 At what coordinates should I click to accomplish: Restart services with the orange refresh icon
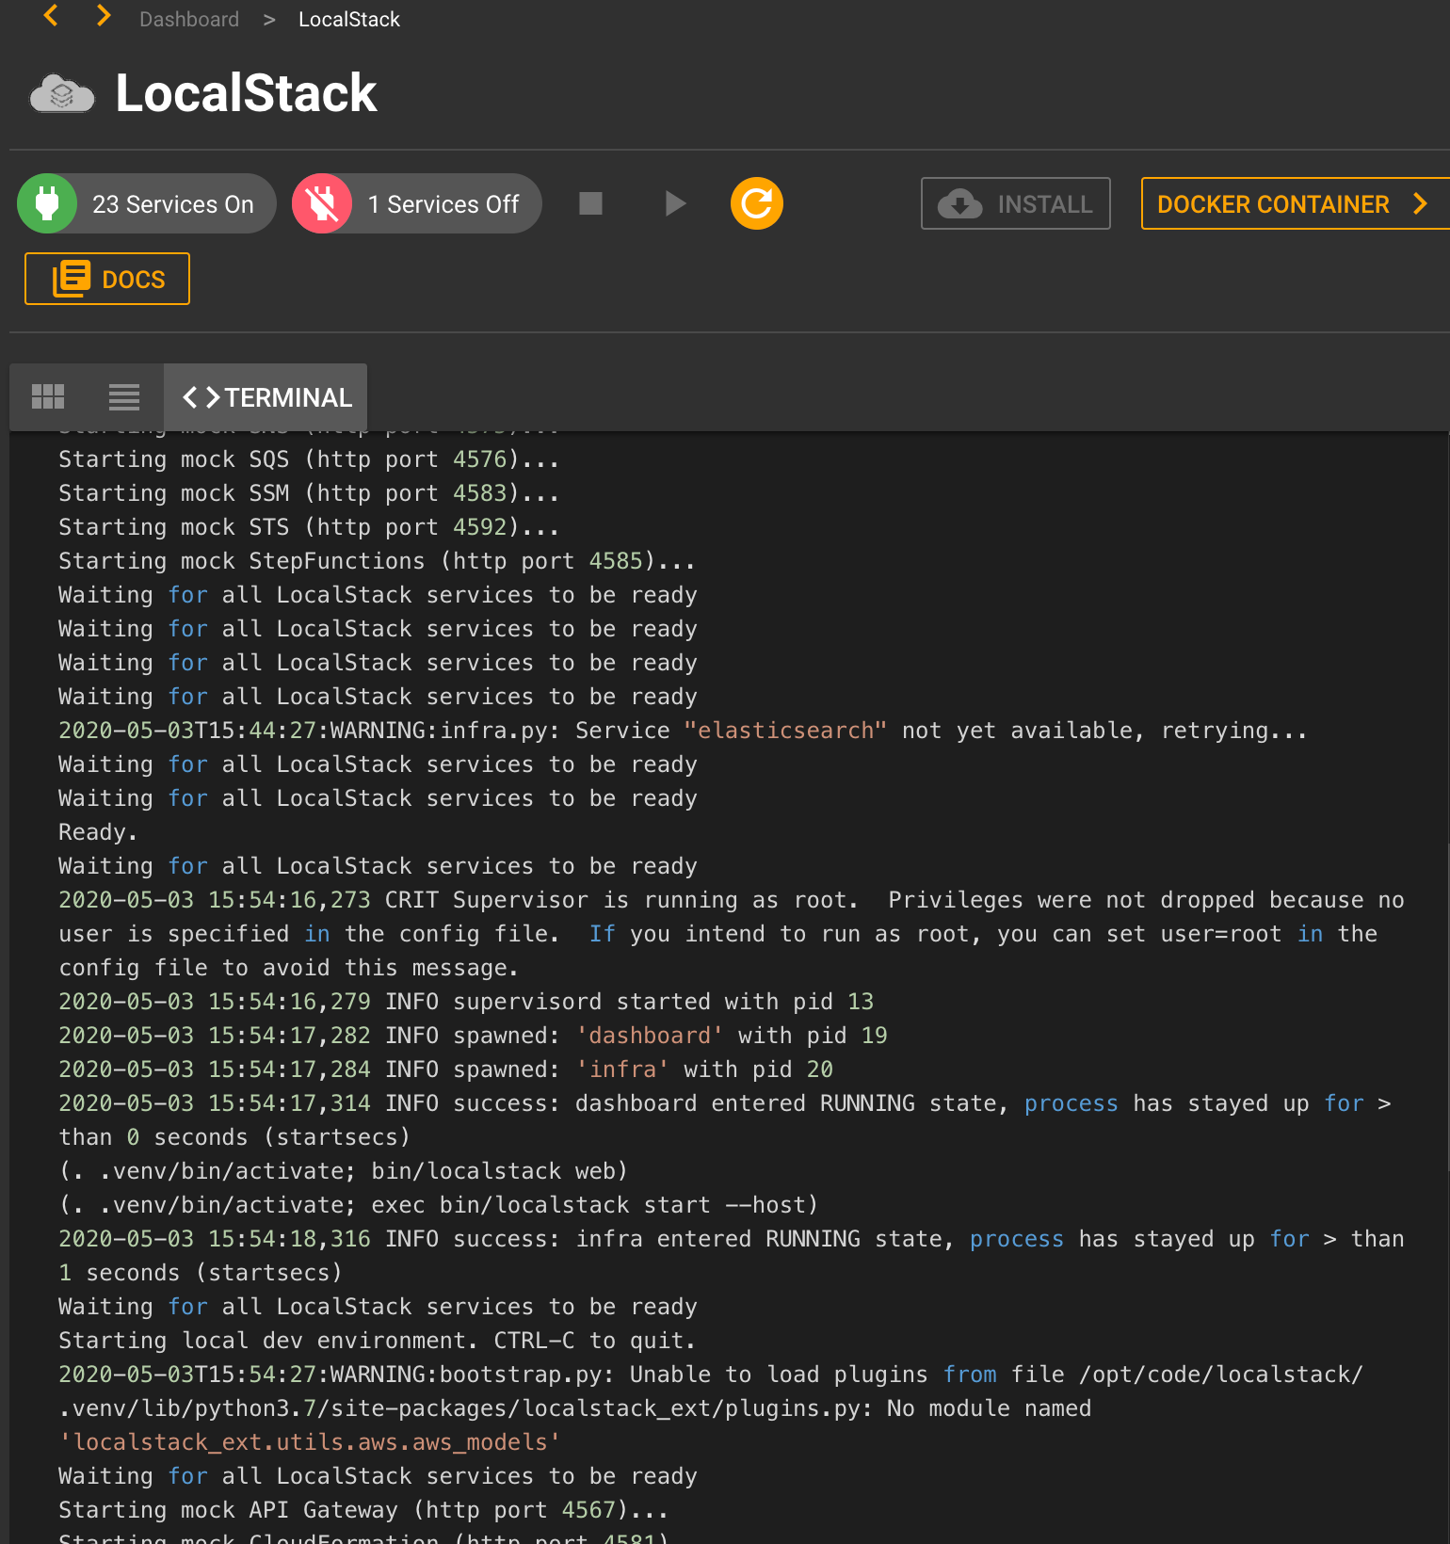(757, 203)
